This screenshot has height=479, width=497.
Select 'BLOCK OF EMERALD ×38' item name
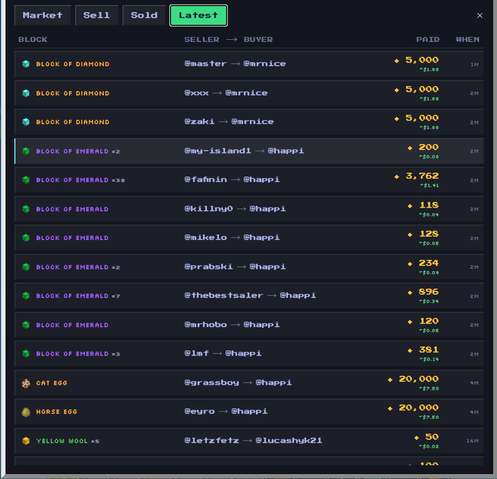[81, 180]
